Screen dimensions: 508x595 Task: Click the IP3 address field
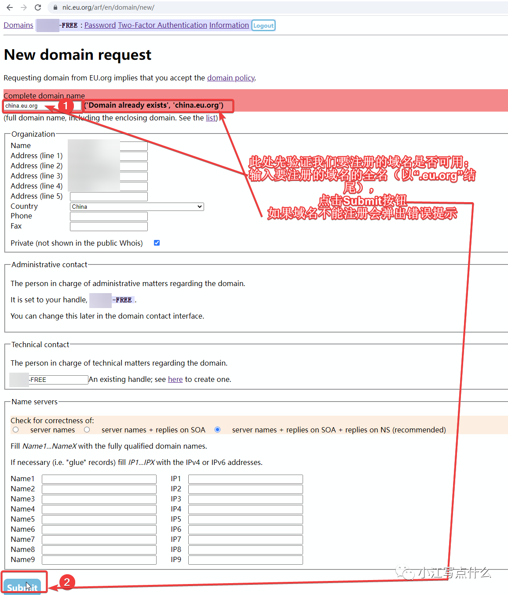[245, 499]
